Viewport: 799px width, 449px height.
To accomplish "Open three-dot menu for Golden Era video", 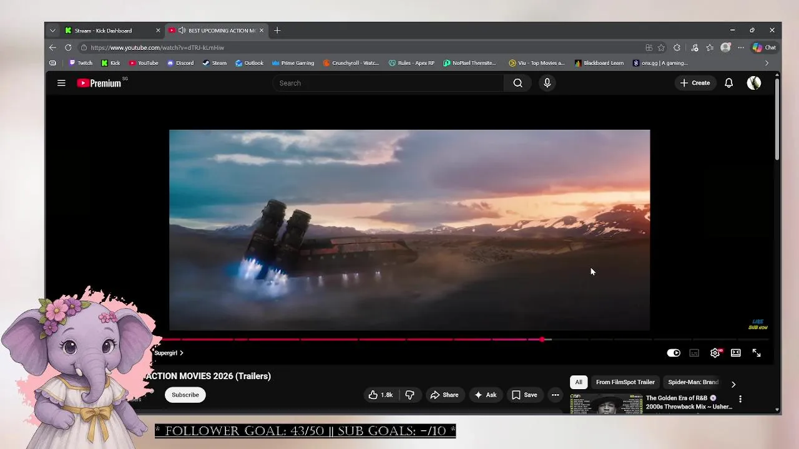I will click(x=740, y=399).
